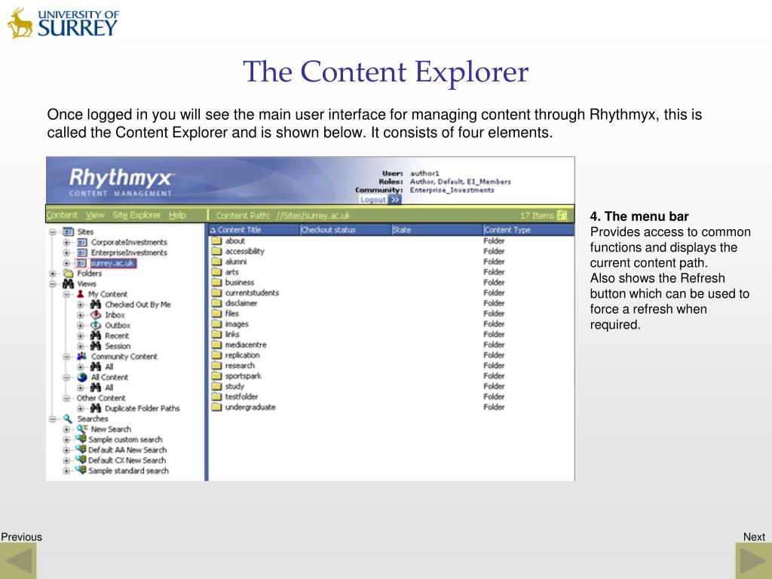Viewport: 772px width, 579px height.
Task: Expand the Checked Out By Me view
Action: click(80, 305)
